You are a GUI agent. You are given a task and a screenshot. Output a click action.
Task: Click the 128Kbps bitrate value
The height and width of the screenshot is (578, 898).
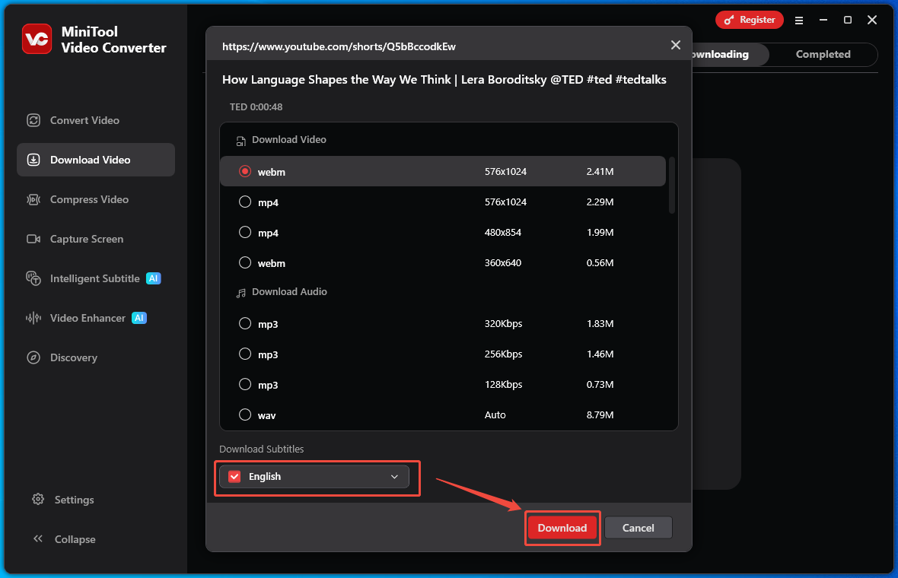pos(503,384)
